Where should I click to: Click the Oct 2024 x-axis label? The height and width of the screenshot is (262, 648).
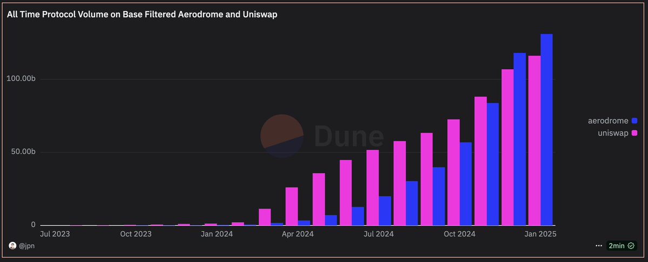click(460, 234)
